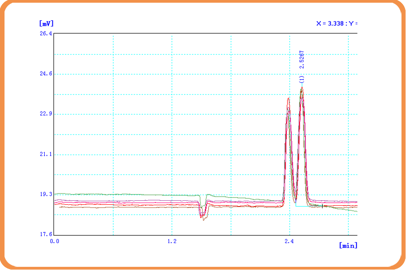Click the apex of labeled peak (1)
The height and width of the screenshot is (270, 406).
[x=302, y=87]
